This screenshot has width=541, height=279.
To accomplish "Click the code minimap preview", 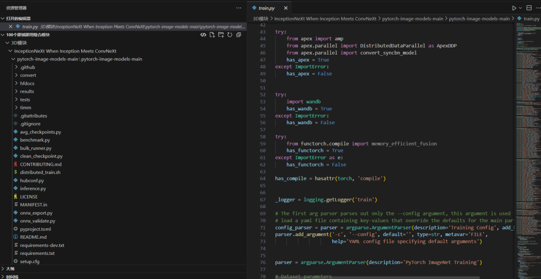I will click(527, 100).
